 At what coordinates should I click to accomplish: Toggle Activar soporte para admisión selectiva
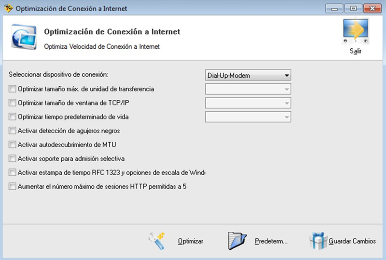click(12, 158)
